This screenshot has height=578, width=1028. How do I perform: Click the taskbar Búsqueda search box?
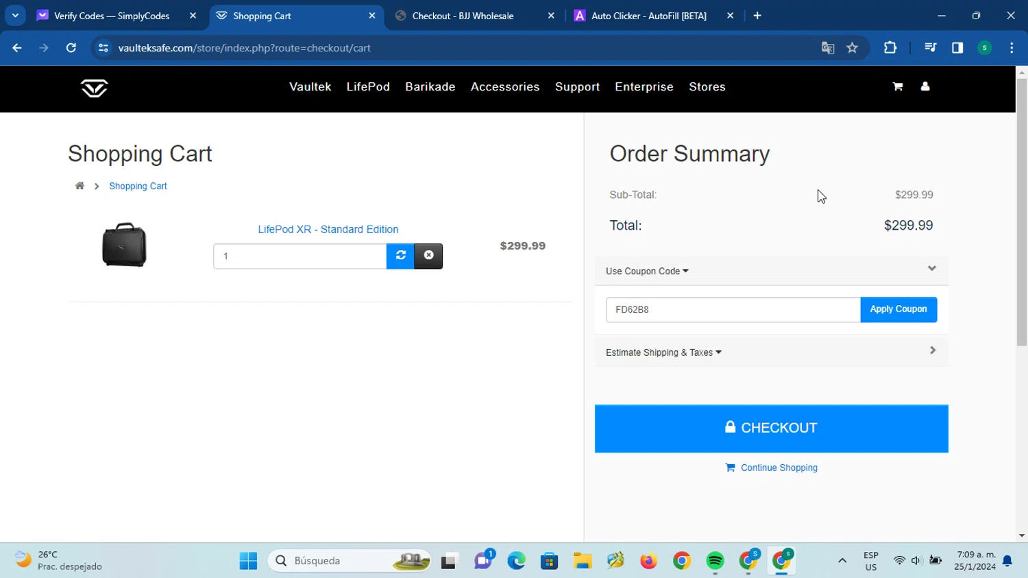pyautogui.click(x=350, y=561)
